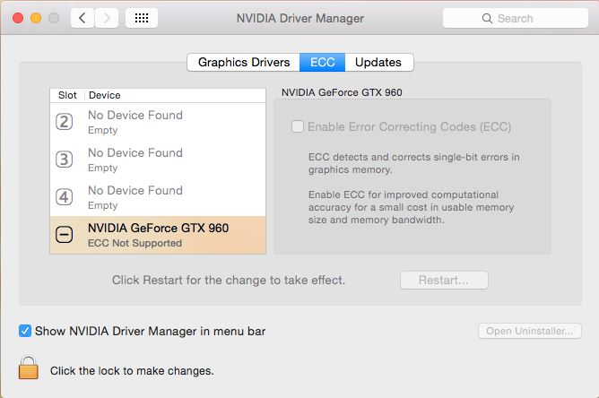Click the GTX 960 heading above ECC panel
The width and height of the screenshot is (599, 398).
coord(342,92)
